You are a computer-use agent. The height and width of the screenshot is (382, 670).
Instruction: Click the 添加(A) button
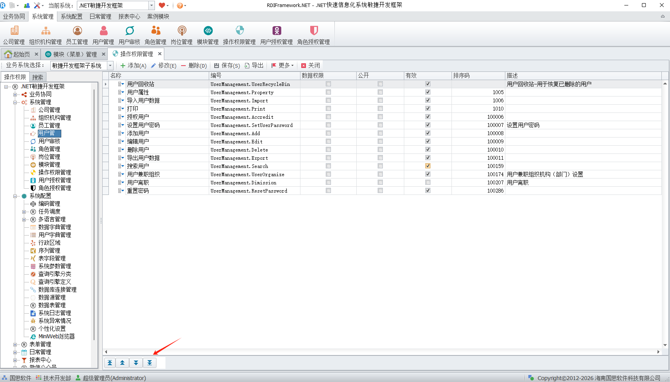click(133, 66)
